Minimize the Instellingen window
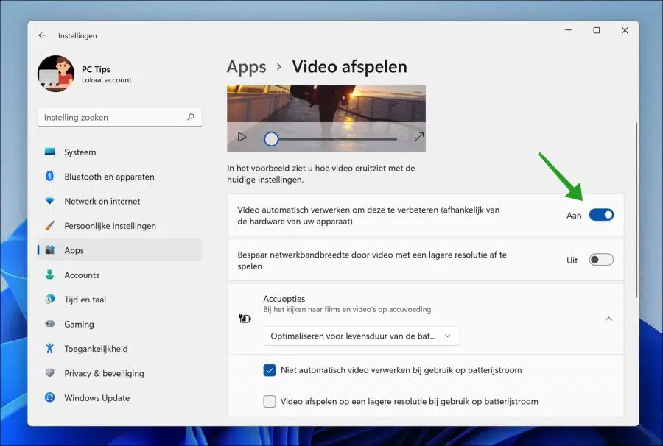The height and width of the screenshot is (446, 663). pos(568,30)
